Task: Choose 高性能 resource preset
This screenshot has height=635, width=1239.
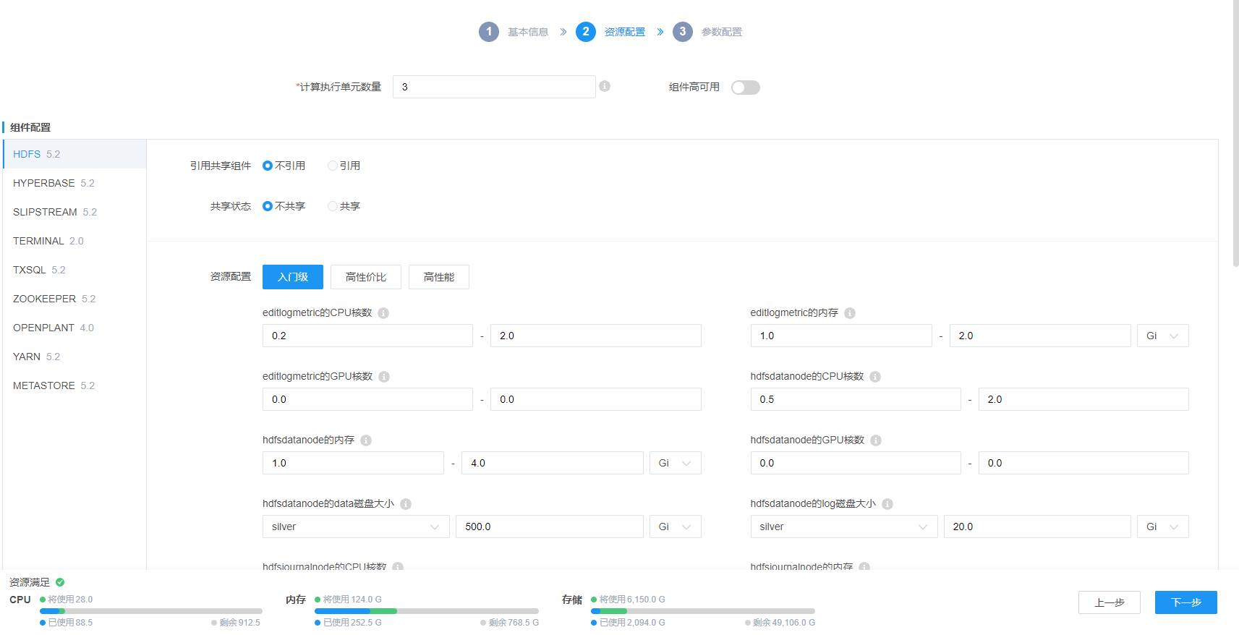Action: [439, 277]
